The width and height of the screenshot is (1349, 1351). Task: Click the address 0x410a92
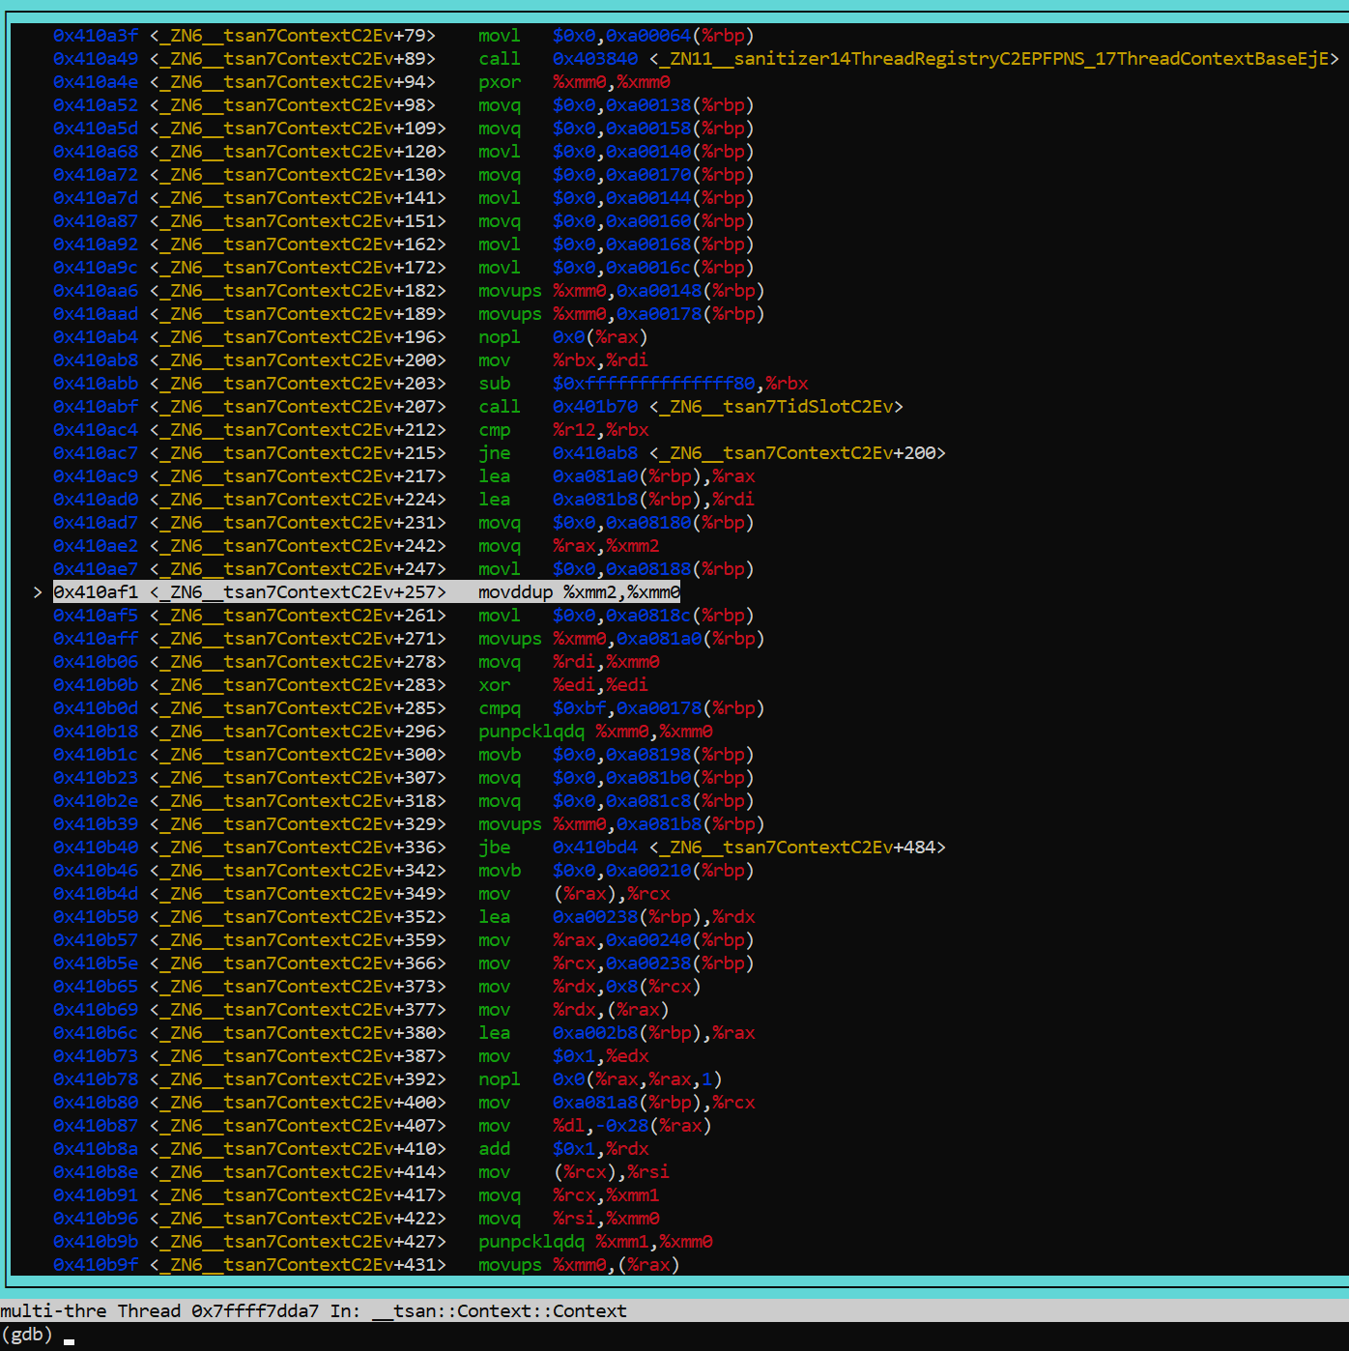pyautogui.click(x=96, y=244)
